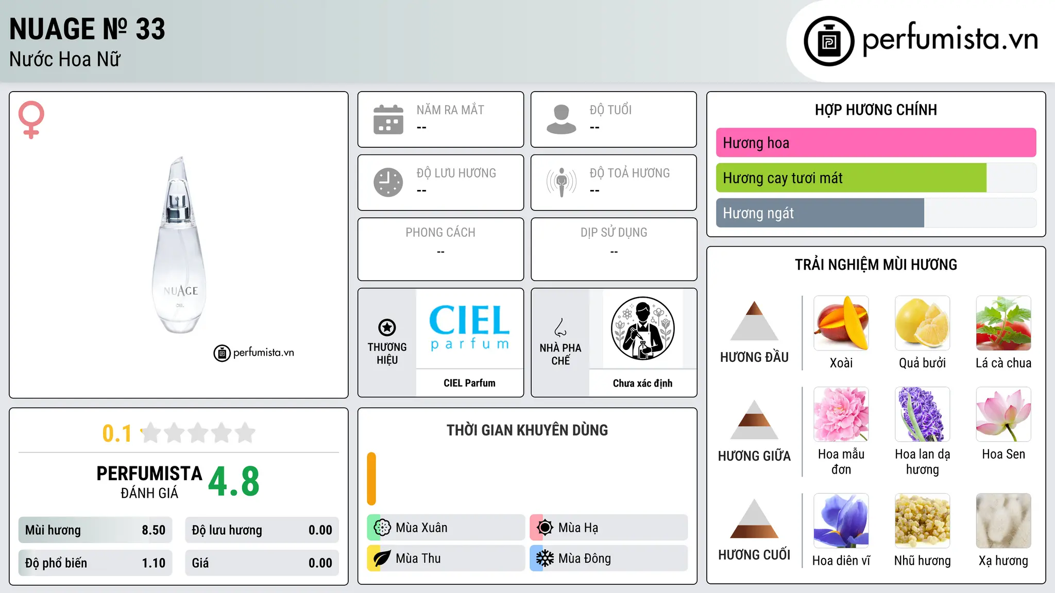Click the Giá 0.00 score
The image size is (1055, 593).
(262, 563)
